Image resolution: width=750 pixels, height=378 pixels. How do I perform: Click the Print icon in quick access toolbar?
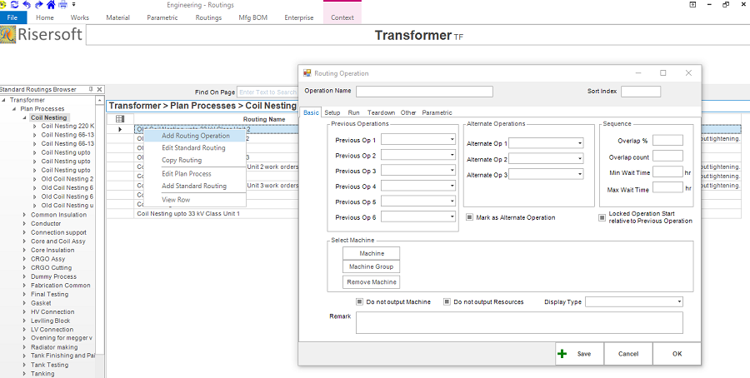[62, 4]
